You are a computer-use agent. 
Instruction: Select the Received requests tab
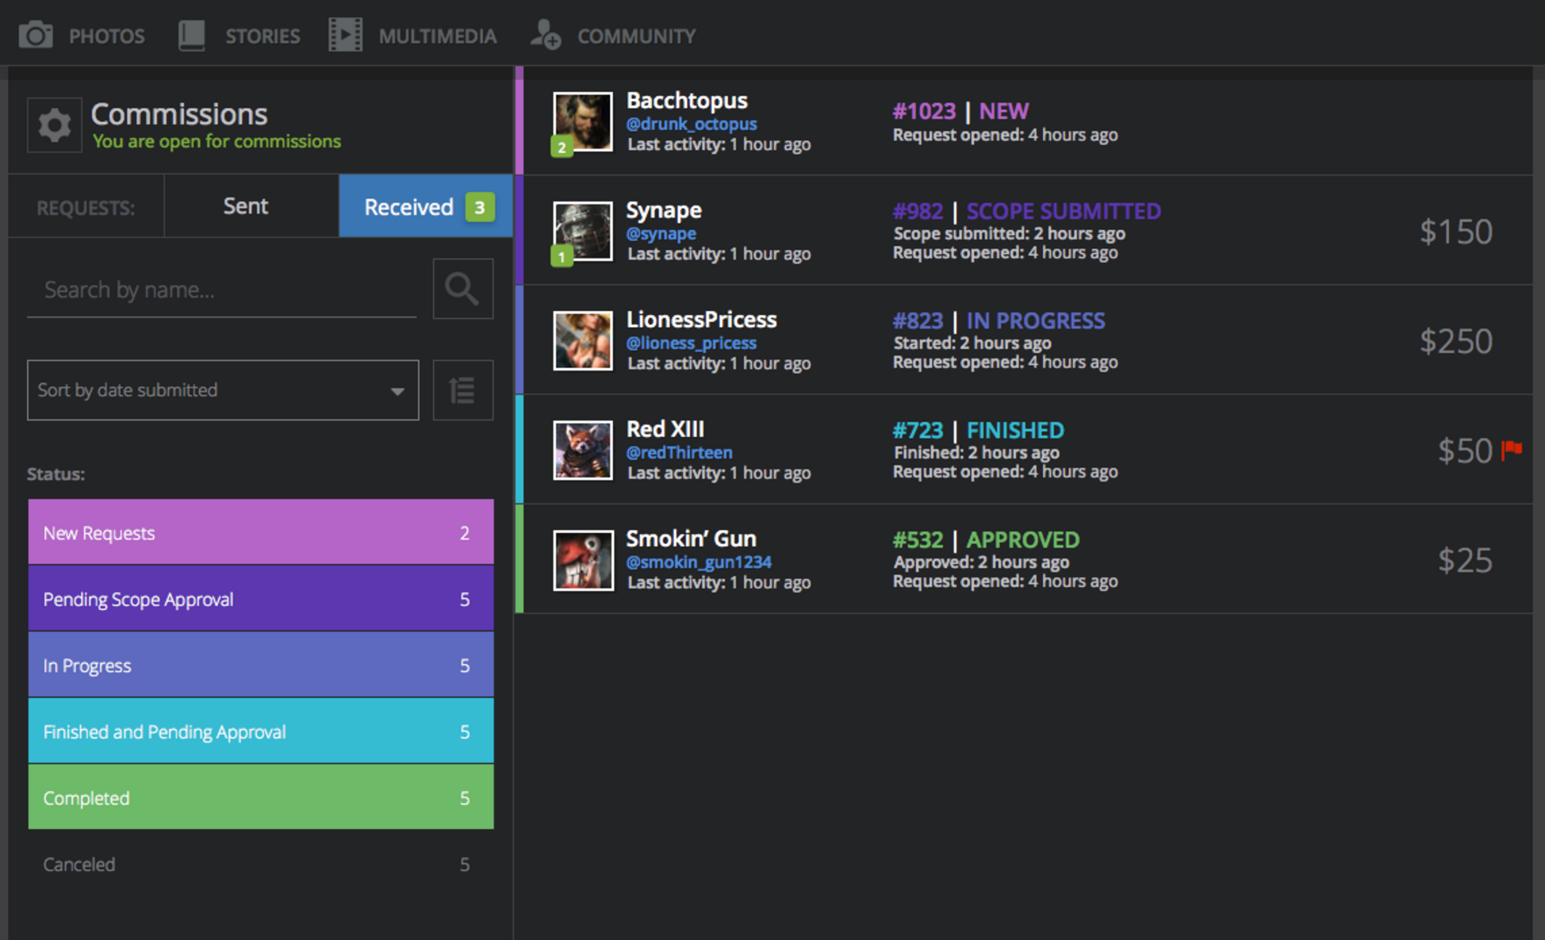tap(425, 206)
